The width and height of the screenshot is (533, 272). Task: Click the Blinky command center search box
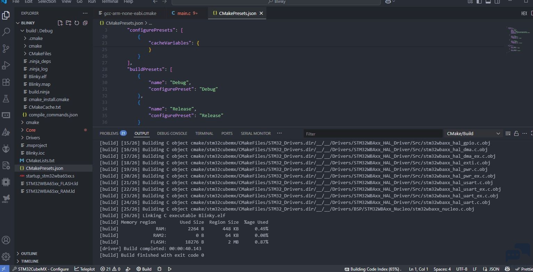pyautogui.click(x=276, y=2)
